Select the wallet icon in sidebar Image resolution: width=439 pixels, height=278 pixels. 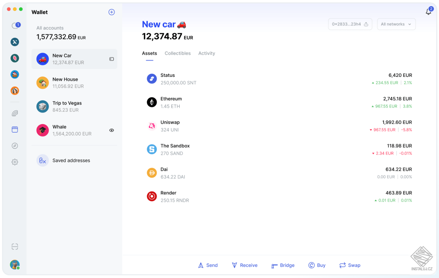(x=15, y=129)
